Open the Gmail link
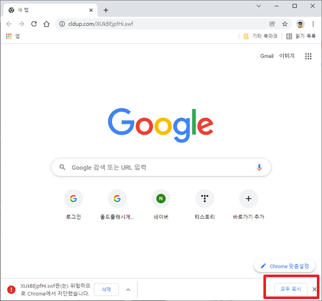322x301 pixels. (267, 56)
